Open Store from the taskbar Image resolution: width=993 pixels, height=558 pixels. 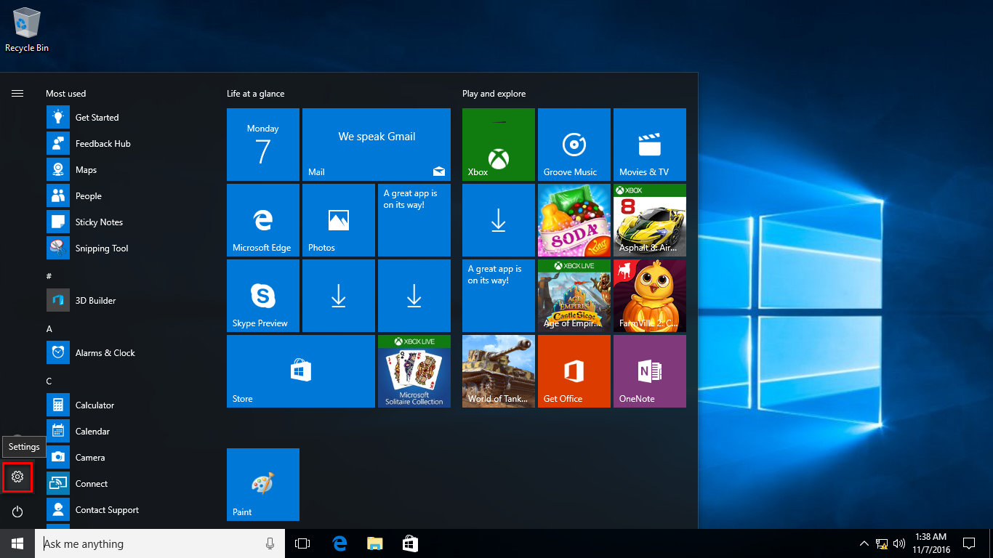(x=410, y=543)
